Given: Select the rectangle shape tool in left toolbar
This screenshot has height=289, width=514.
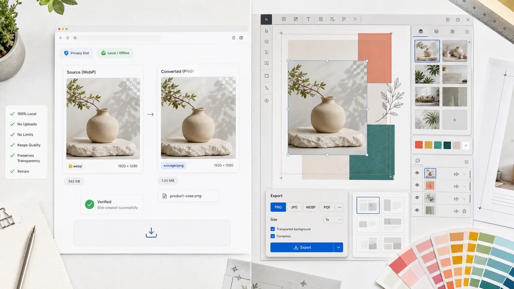Looking at the screenshot, I should point(266,76).
